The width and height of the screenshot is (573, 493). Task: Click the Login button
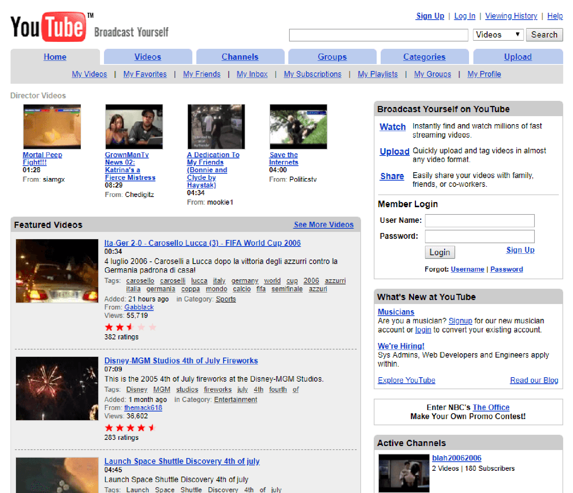click(440, 252)
